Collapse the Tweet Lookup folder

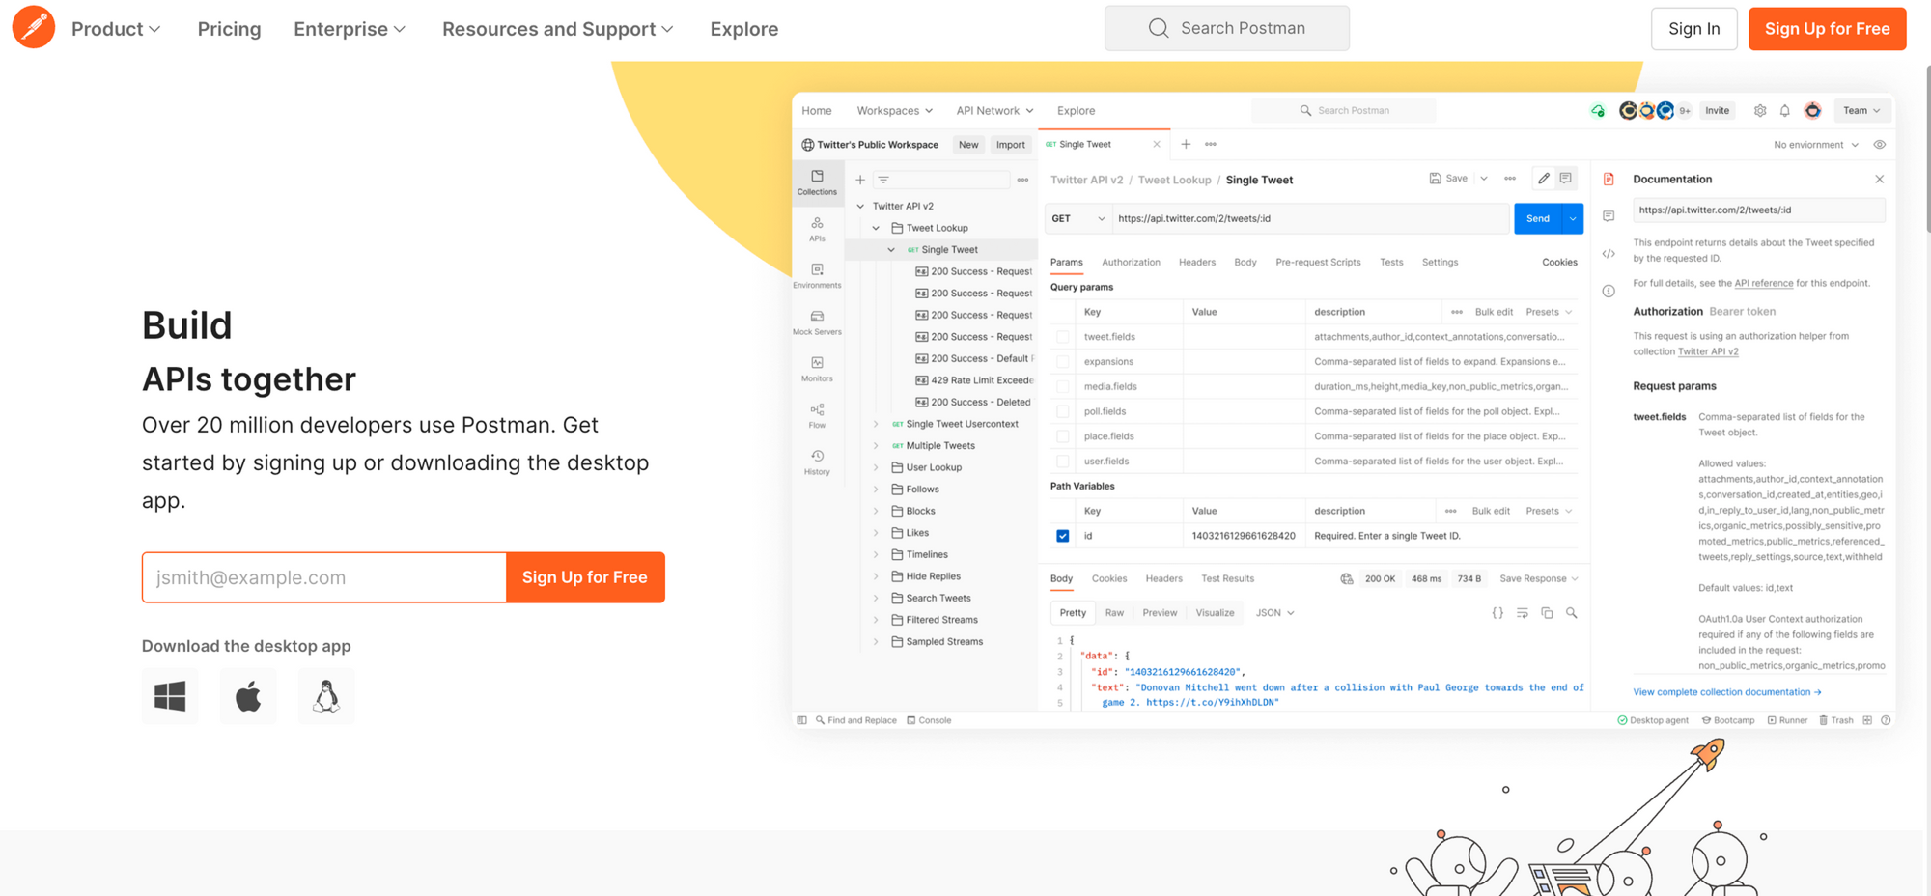coord(877,227)
